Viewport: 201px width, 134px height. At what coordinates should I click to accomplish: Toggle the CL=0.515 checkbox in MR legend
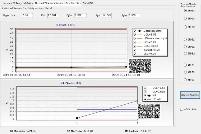(145, 92)
